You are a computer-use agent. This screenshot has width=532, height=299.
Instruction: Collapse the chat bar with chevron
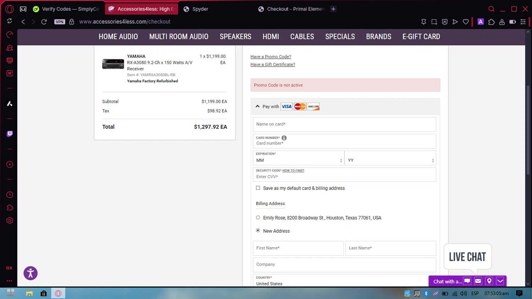(x=500, y=281)
